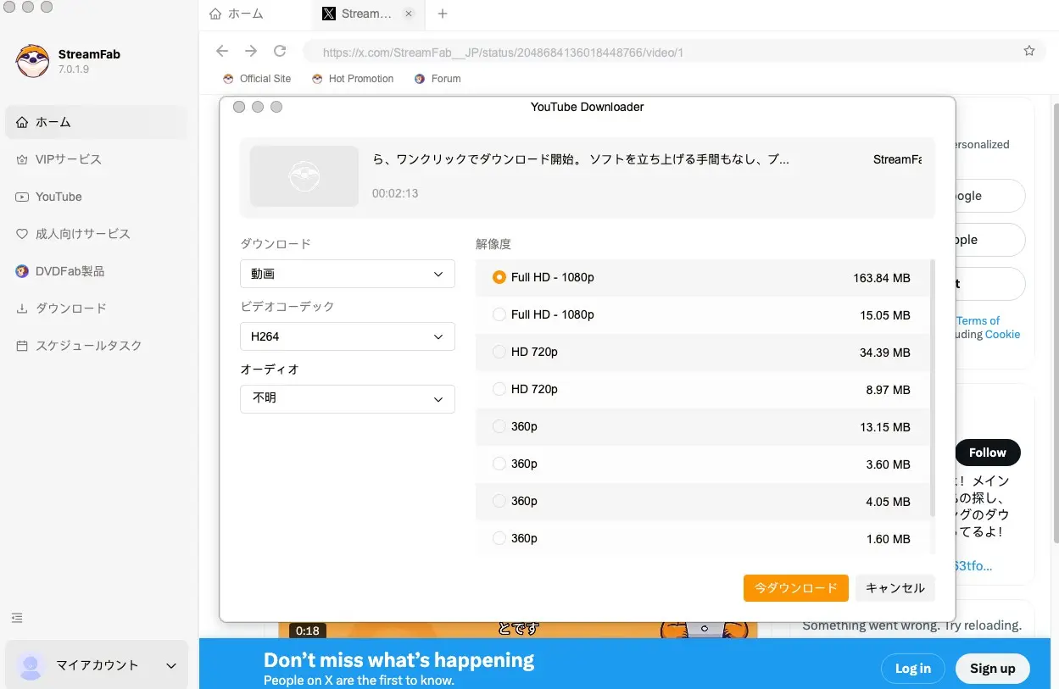Viewport: 1059px width, 689px height.
Task: Click the 0:18 video timestamp badge
Action: point(308,631)
